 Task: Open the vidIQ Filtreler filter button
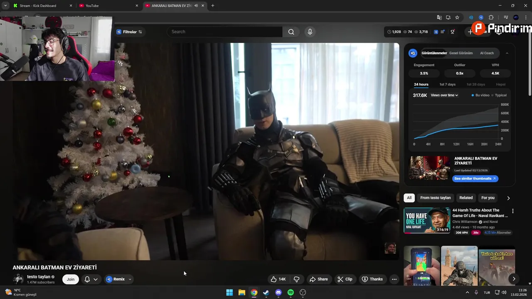click(129, 32)
